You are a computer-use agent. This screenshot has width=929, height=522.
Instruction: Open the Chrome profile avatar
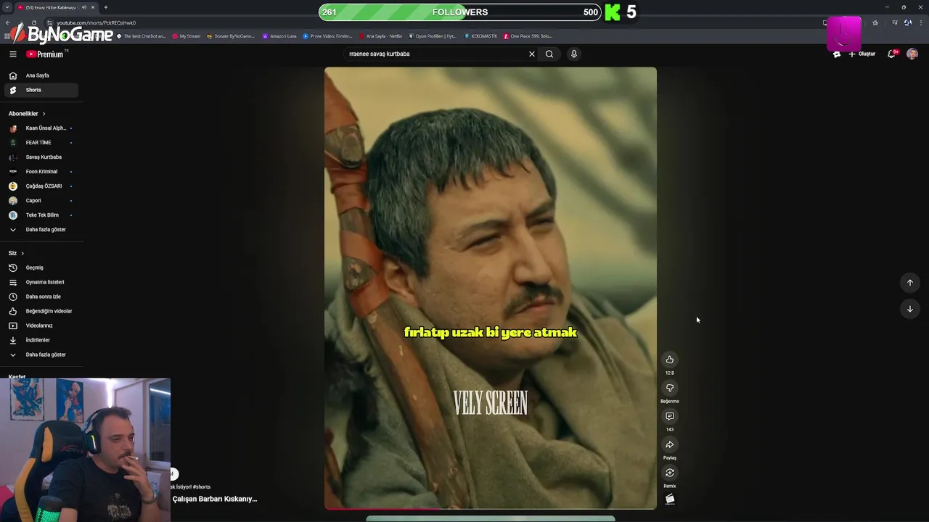(908, 22)
